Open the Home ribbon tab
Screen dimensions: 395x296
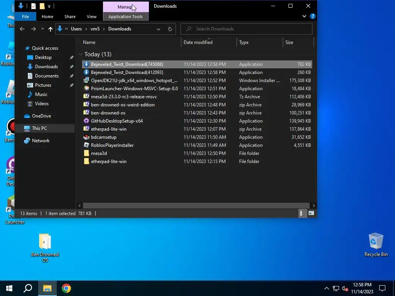pos(47,17)
